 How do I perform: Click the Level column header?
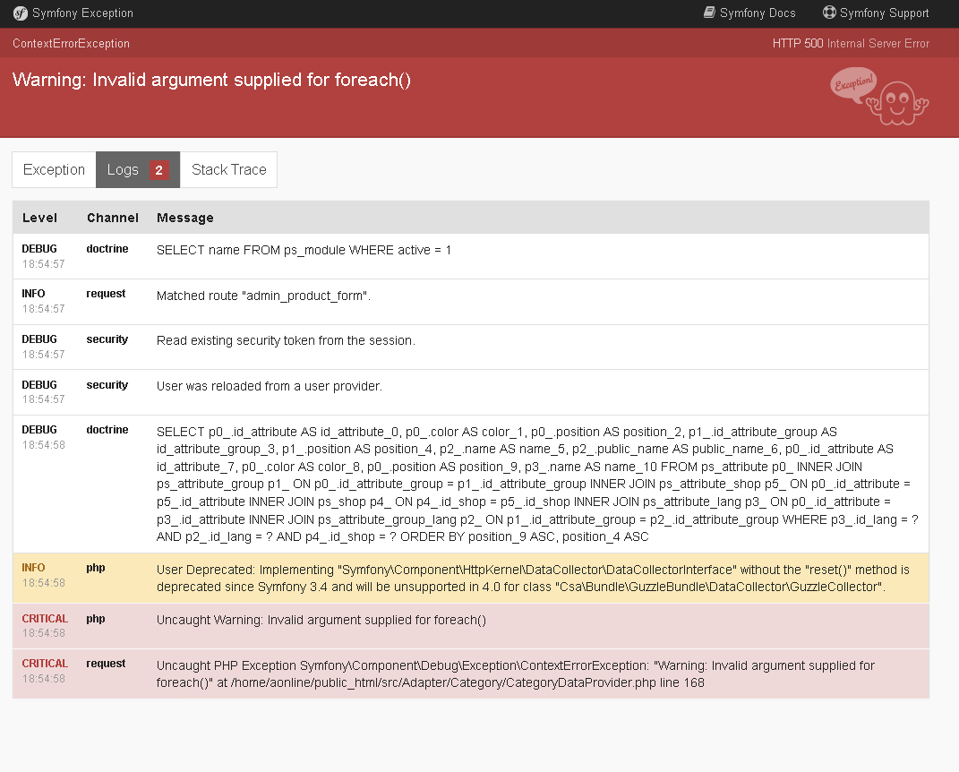coord(39,218)
